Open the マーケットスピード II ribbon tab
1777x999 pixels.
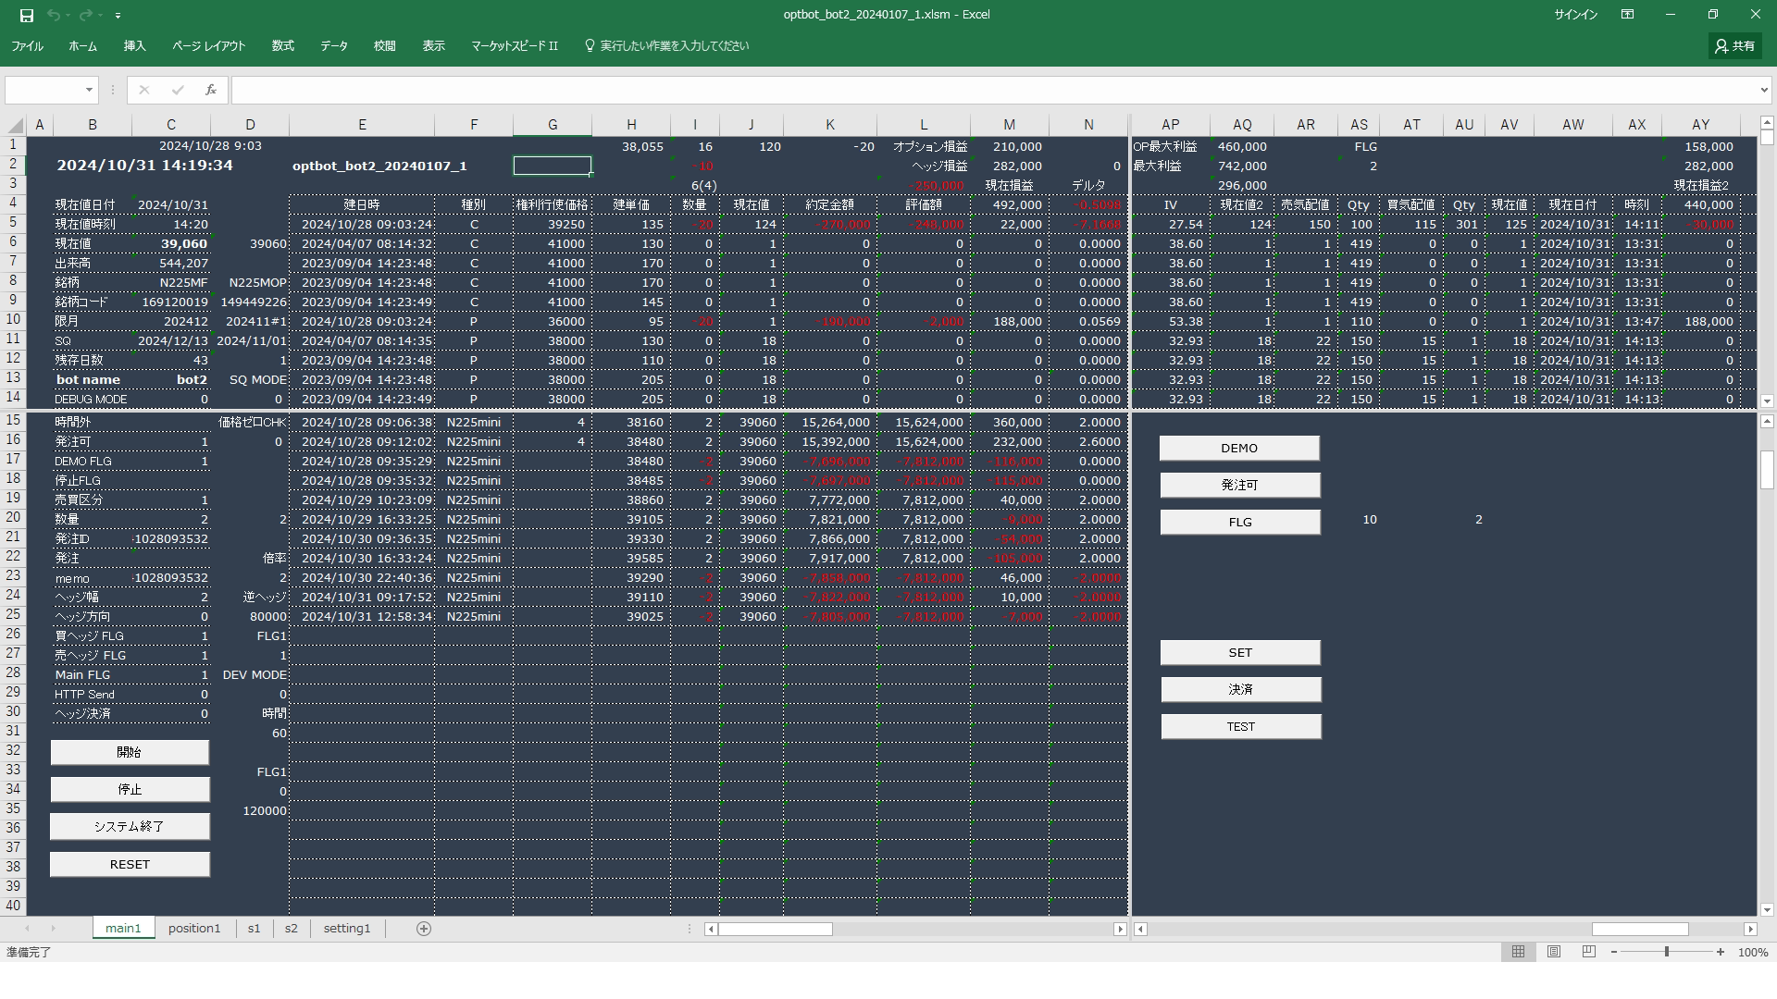click(x=514, y=45)
